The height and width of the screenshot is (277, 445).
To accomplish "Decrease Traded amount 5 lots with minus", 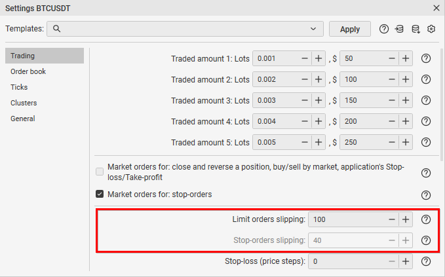I will [305, 142].
